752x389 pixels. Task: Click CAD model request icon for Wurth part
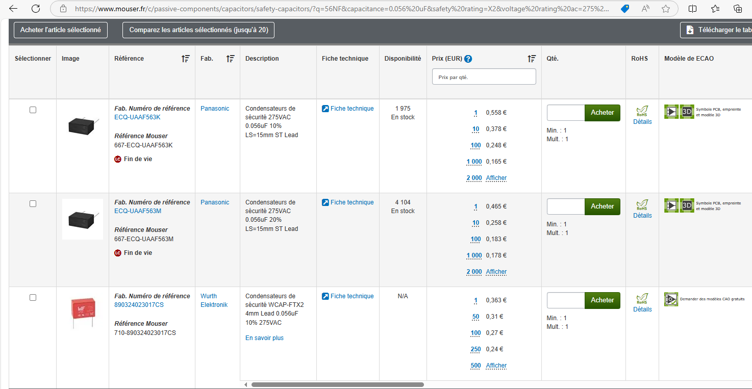(671, 299)
